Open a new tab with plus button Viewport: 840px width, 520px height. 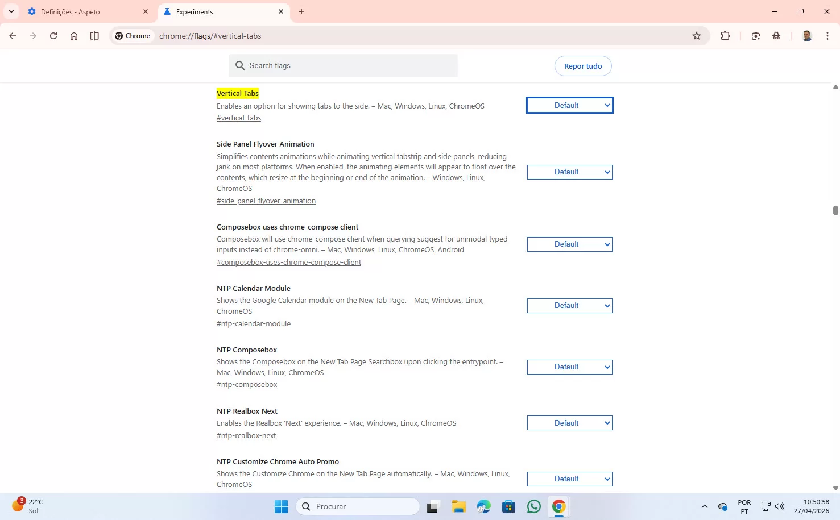coord(301,11)
